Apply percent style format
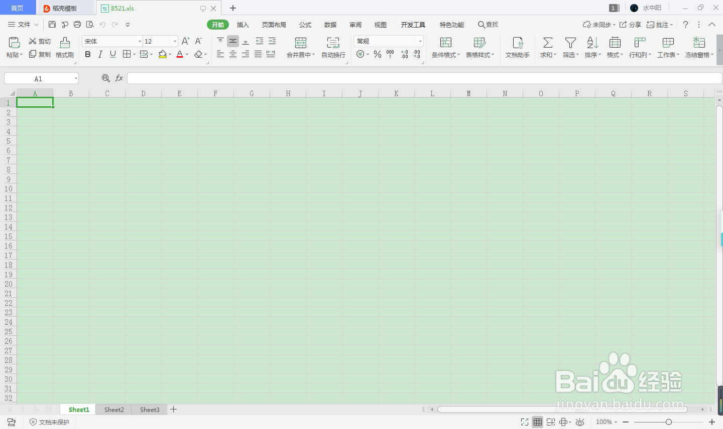The height and width of the screenshot is (429, 723). (378, 54)
